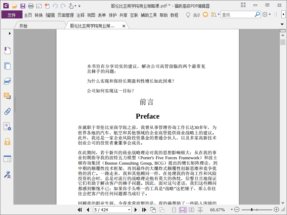287x215 pixels.
Task: Select single page view mode
Action: [x=174, y=210]
